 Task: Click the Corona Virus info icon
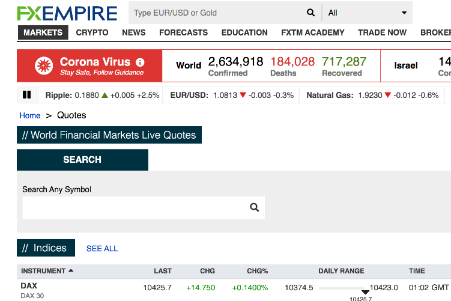[x=140, y=62]
